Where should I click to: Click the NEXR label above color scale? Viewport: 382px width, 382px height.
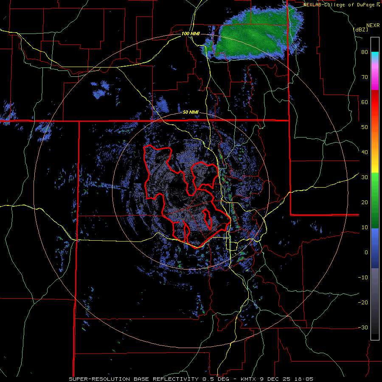click(x=373, y=25)
